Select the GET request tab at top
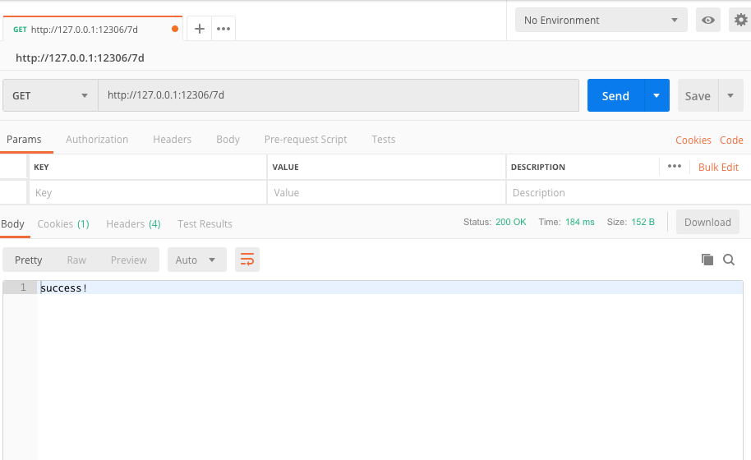This screenshot has width=751, height=460. click(93, 29)
